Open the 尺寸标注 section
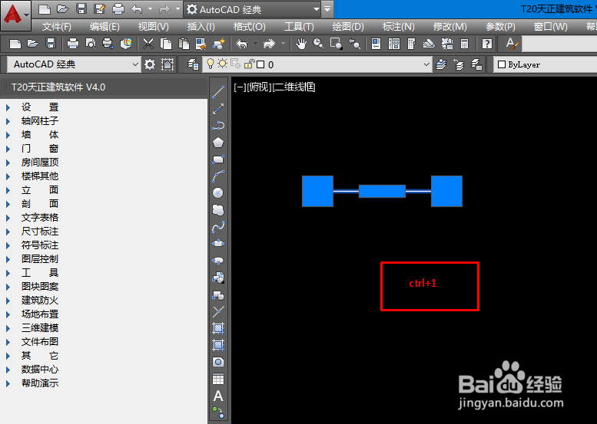The image size is (597, 424). 40,232
